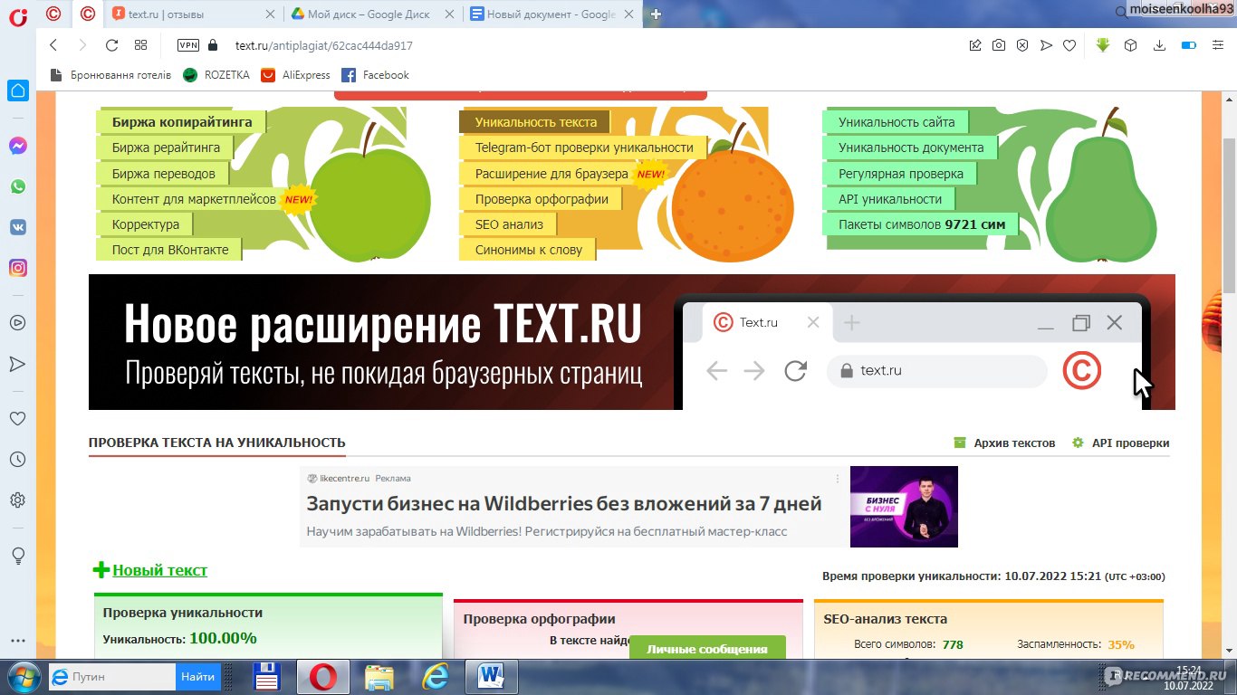Select the first pinned text.ru tab
The height and width of the screenshot is (695, 1237).
pyautogui.click(x=54, y=14)
